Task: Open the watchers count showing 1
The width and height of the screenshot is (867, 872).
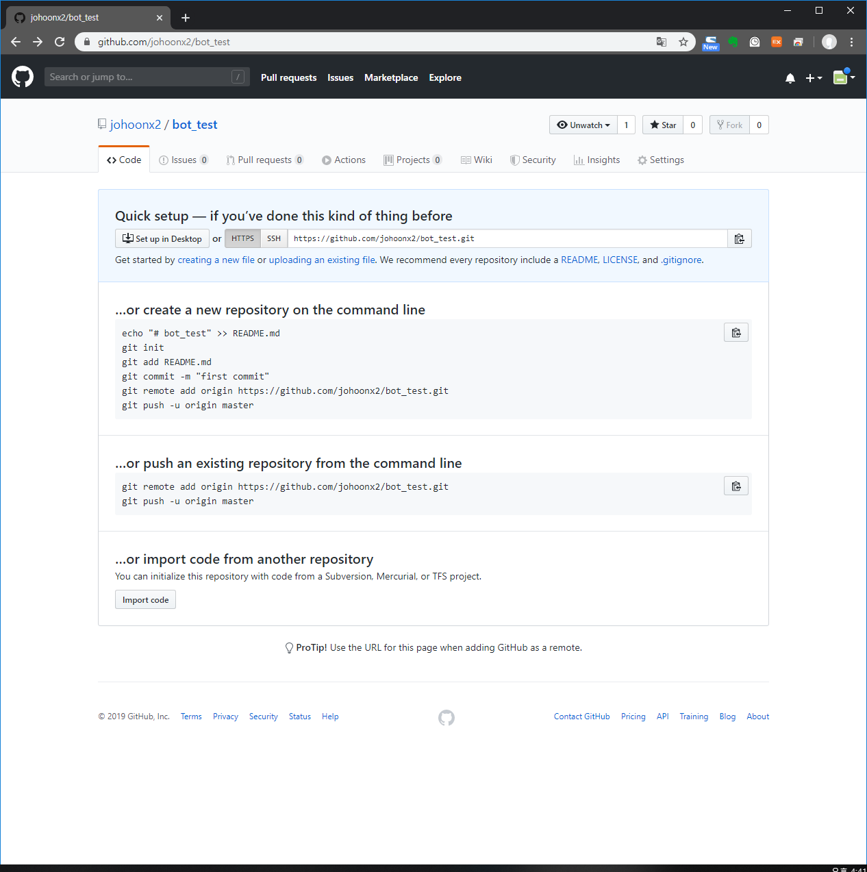Action: (x=626, y=125)
